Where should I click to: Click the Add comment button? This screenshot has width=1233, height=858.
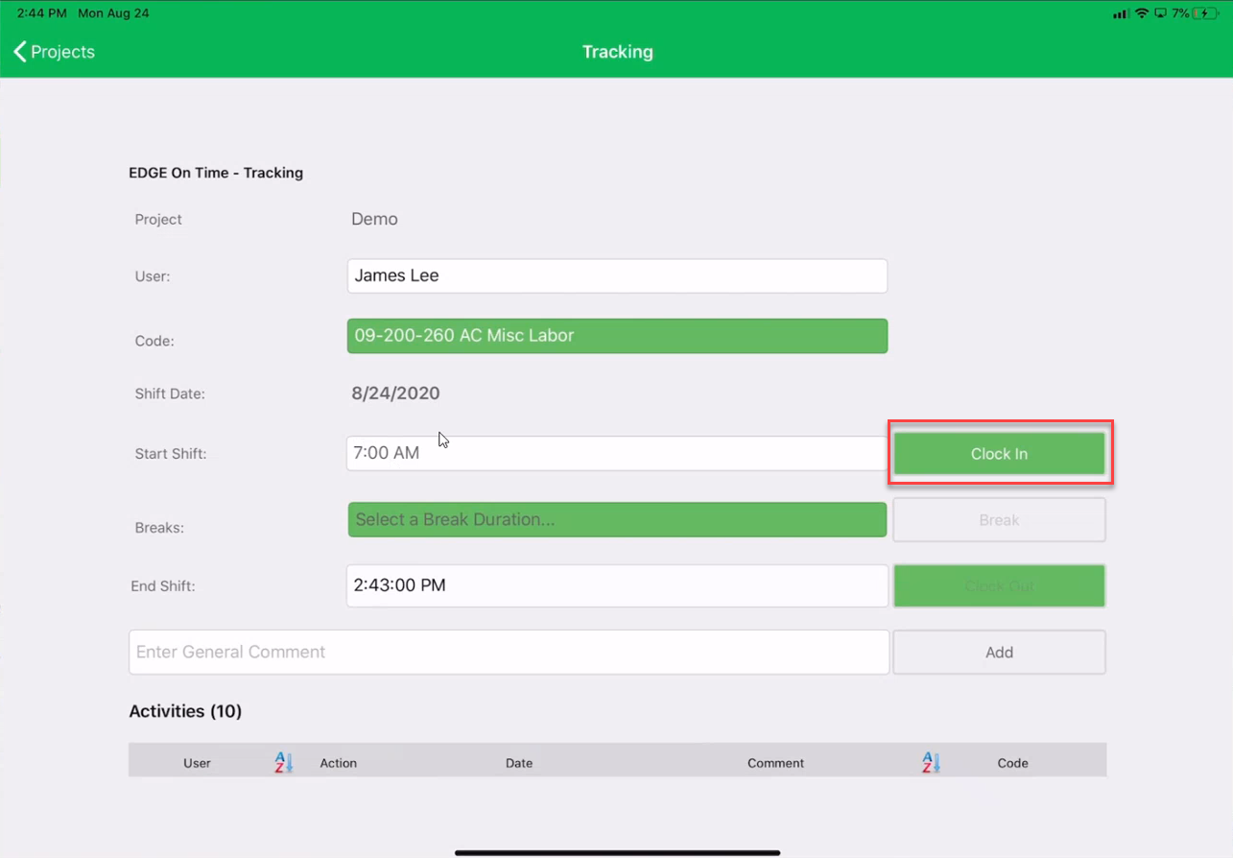pyautogui.click(x=999, y=653)
